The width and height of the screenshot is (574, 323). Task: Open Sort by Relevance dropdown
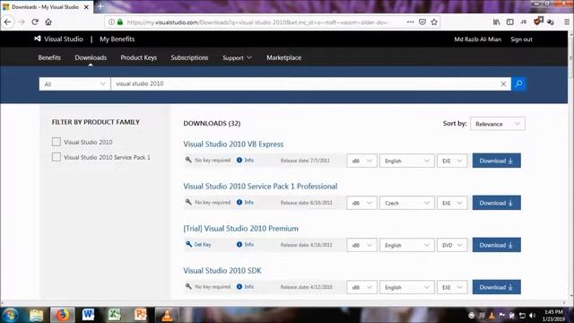(497, 124)
